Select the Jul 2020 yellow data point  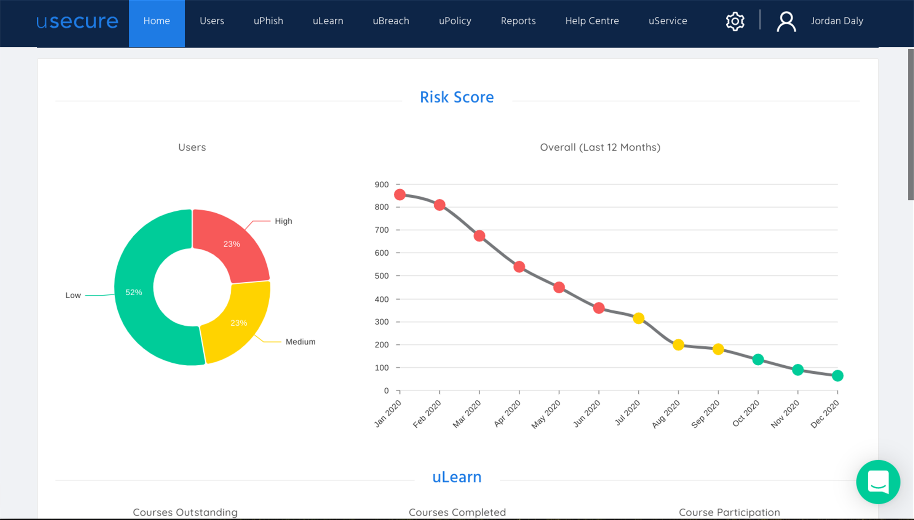tap(639, 318)
